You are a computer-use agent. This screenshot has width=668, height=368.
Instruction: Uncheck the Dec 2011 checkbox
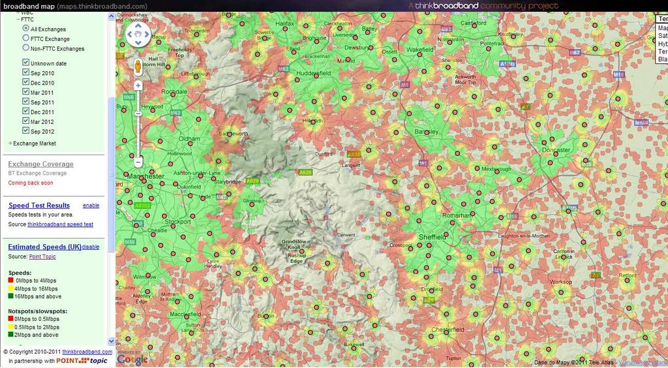[26, 112]
